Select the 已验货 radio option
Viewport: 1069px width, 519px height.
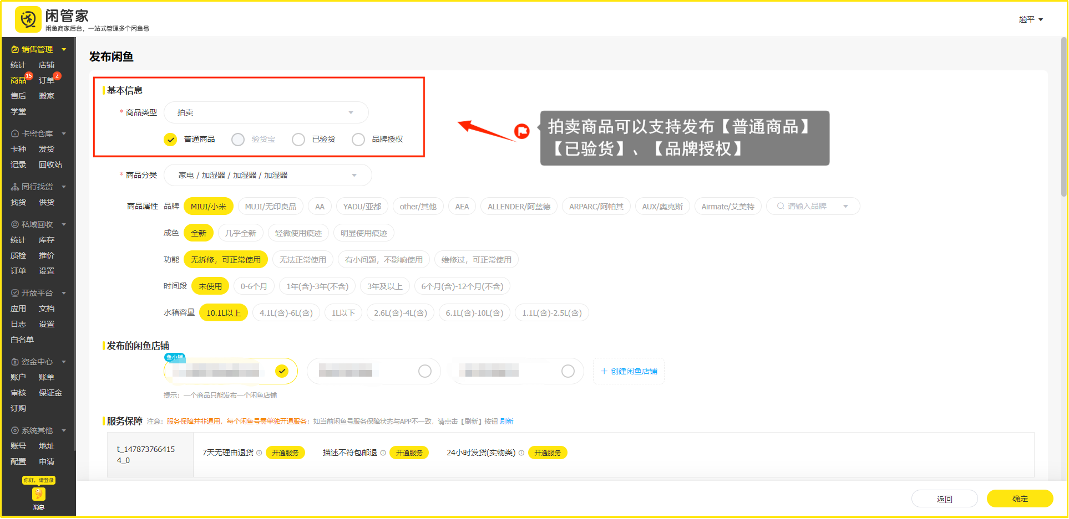[298, 140]
